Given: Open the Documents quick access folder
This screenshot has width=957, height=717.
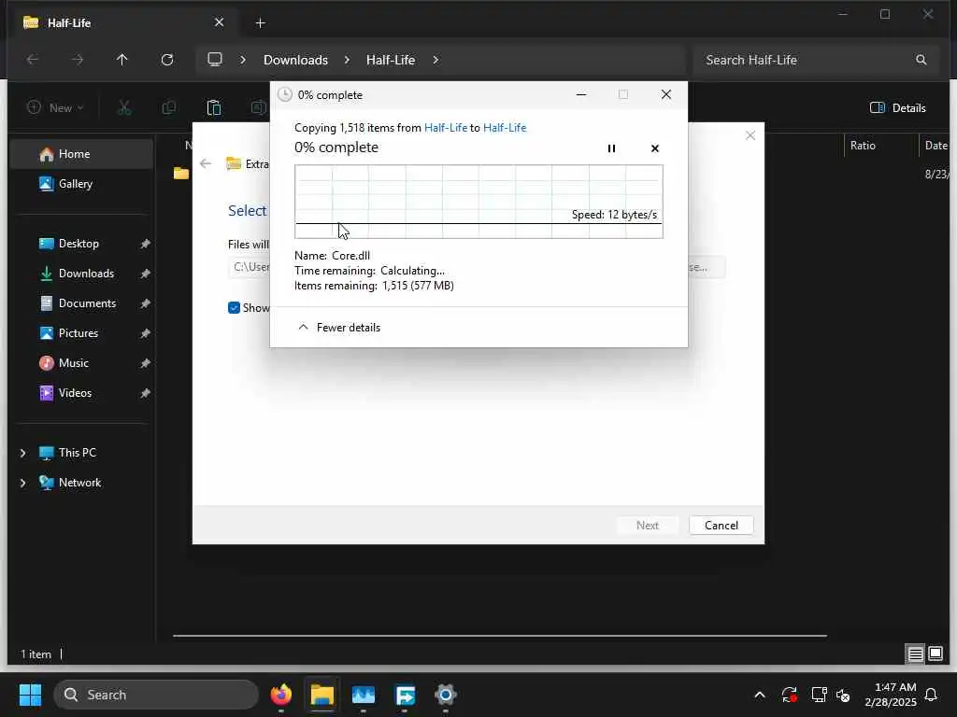Looking at the screenshot, I should coord(81,303).
